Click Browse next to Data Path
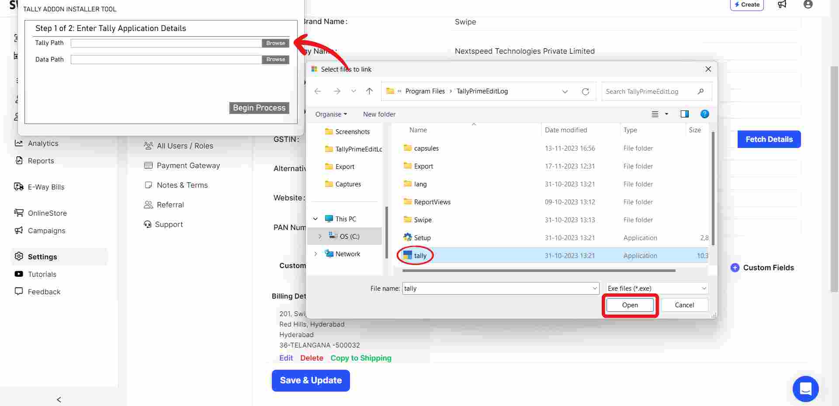 [x=276, y=59]
